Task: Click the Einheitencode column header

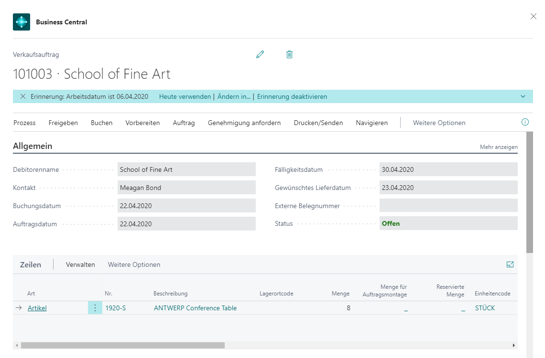Action: [x=492, y=294]
